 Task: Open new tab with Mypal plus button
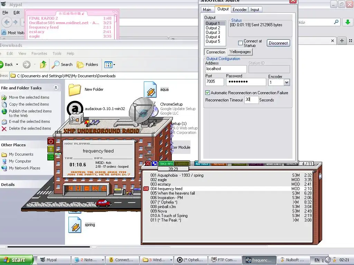pyautogui.click(x=342, y=41)
